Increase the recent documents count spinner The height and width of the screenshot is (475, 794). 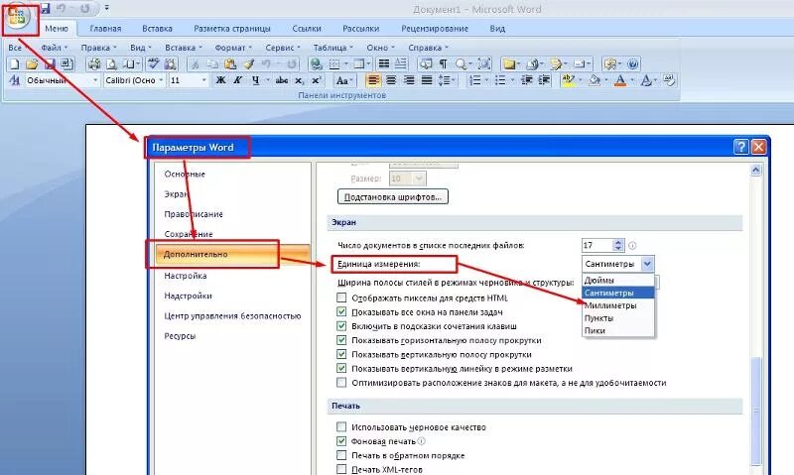(x=617, y=242)
